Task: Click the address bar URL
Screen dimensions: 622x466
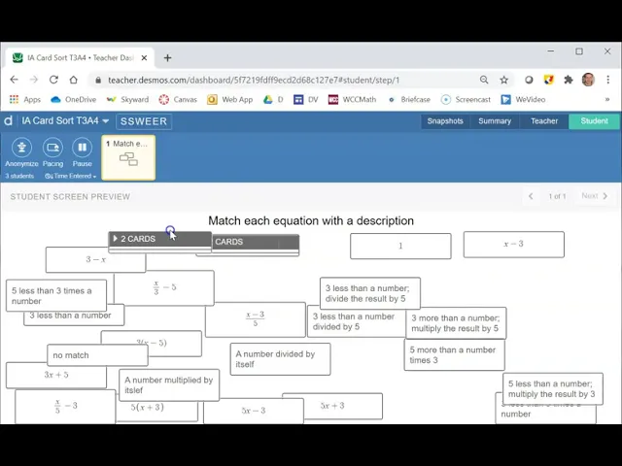Action: (254, 80)
